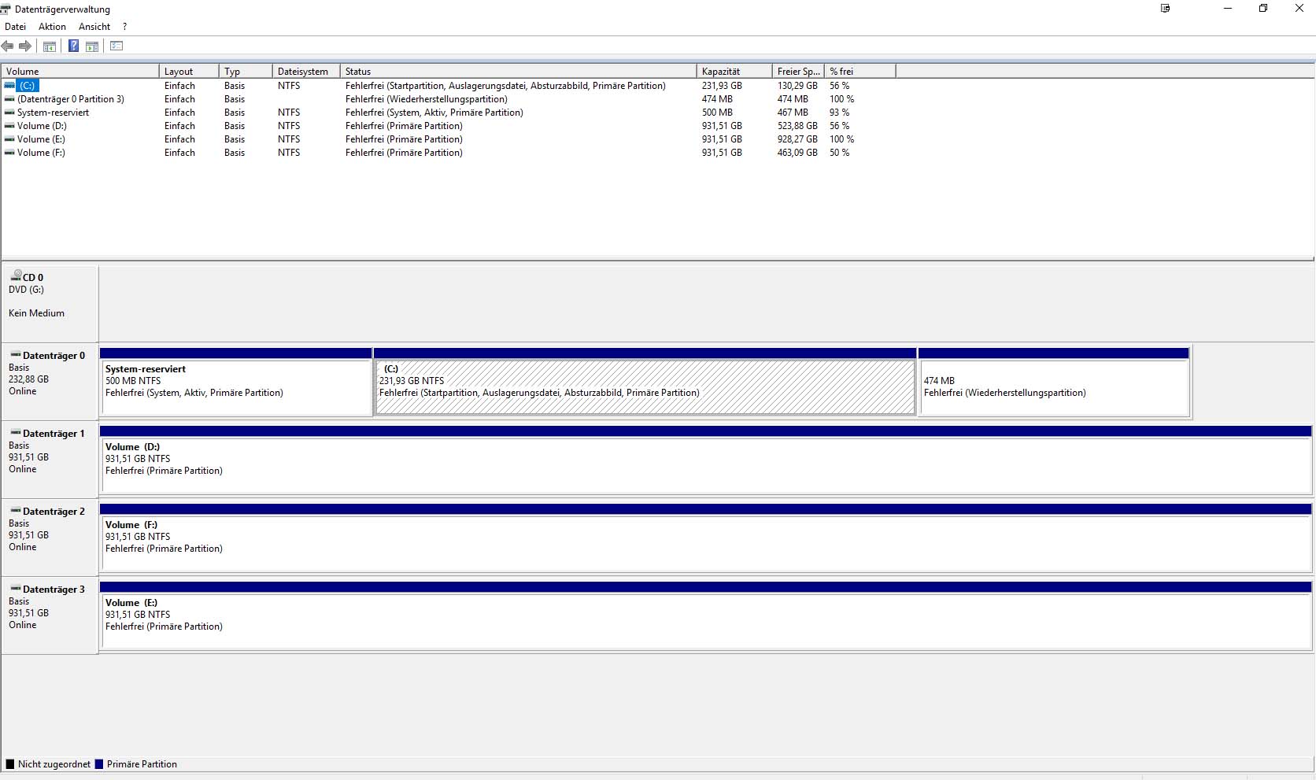
Task: Open Help via blue question mark icon
Action: pyautogui.click(x=73, y=46)
